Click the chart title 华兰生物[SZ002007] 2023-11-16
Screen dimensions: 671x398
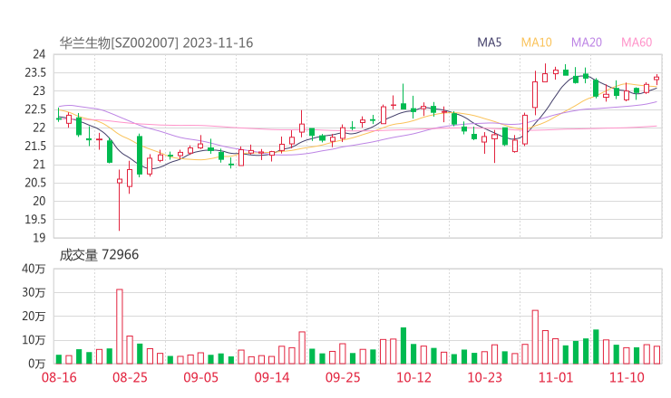pyautogui.click(x=156, y=43)
